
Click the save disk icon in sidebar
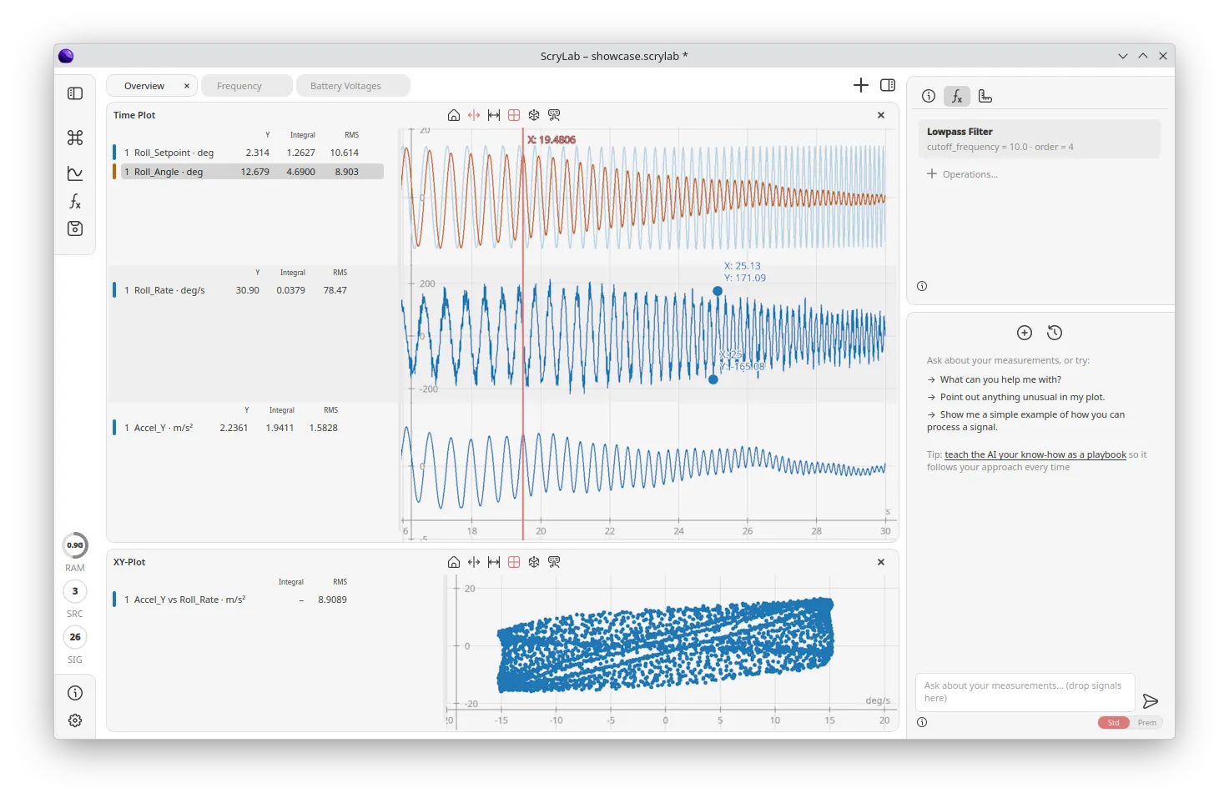(x=75, y=228)
